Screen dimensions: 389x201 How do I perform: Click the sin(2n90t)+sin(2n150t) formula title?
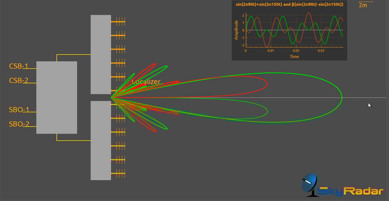click(289, 5)
